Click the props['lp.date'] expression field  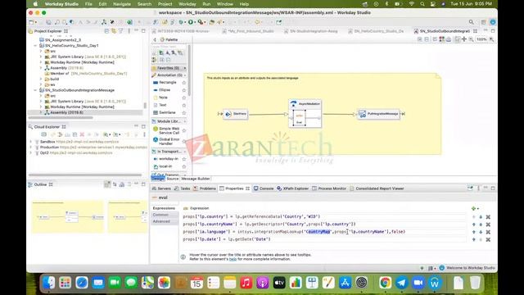click(x=324, y=239)
